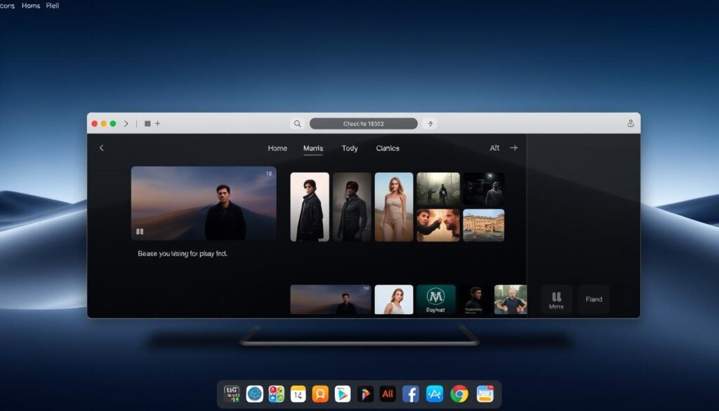
Task: Open the yellow icon with red badge
Action: (484, 394)
